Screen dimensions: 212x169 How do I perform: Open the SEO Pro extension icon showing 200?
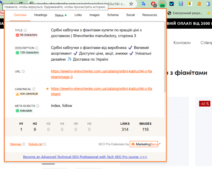click(162, 4)
